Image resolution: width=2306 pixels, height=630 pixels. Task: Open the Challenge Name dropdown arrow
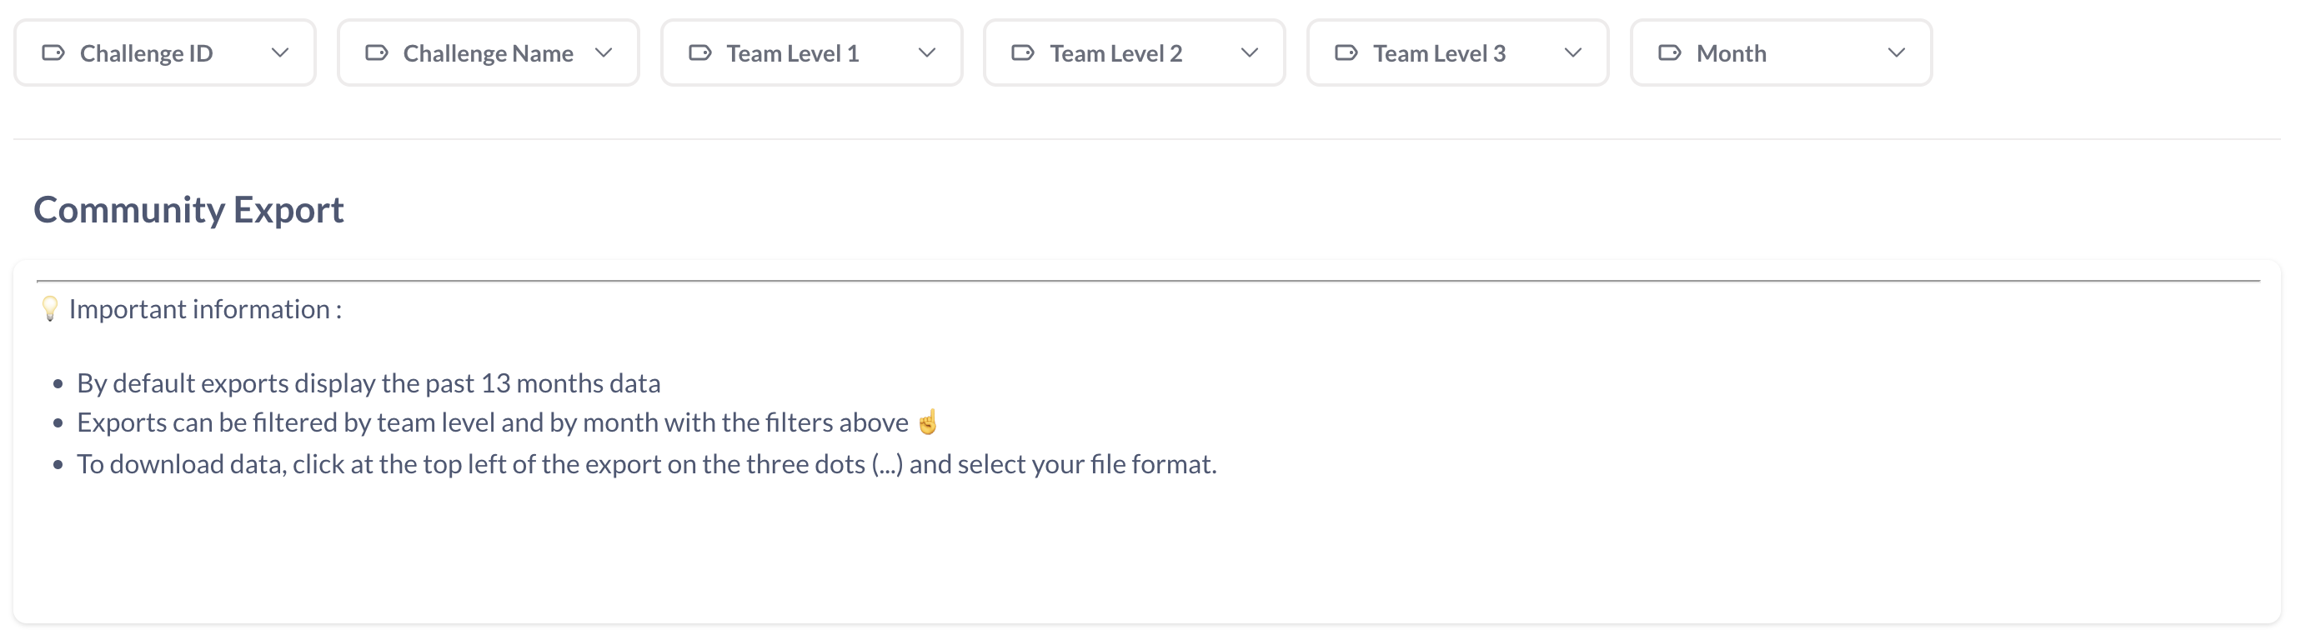pyautogui.click(x=604, y=52)
